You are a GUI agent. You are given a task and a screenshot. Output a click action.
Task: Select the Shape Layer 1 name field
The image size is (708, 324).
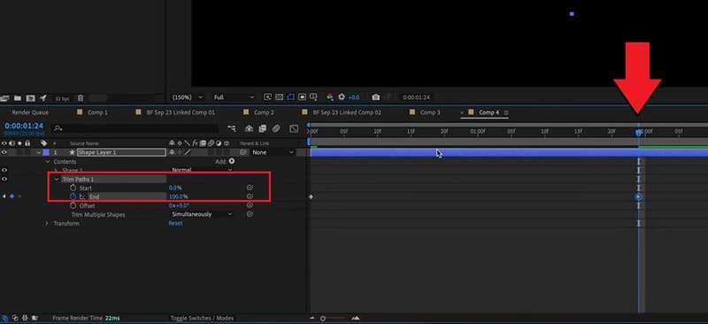pyautogui.click(x=121, y=153)
